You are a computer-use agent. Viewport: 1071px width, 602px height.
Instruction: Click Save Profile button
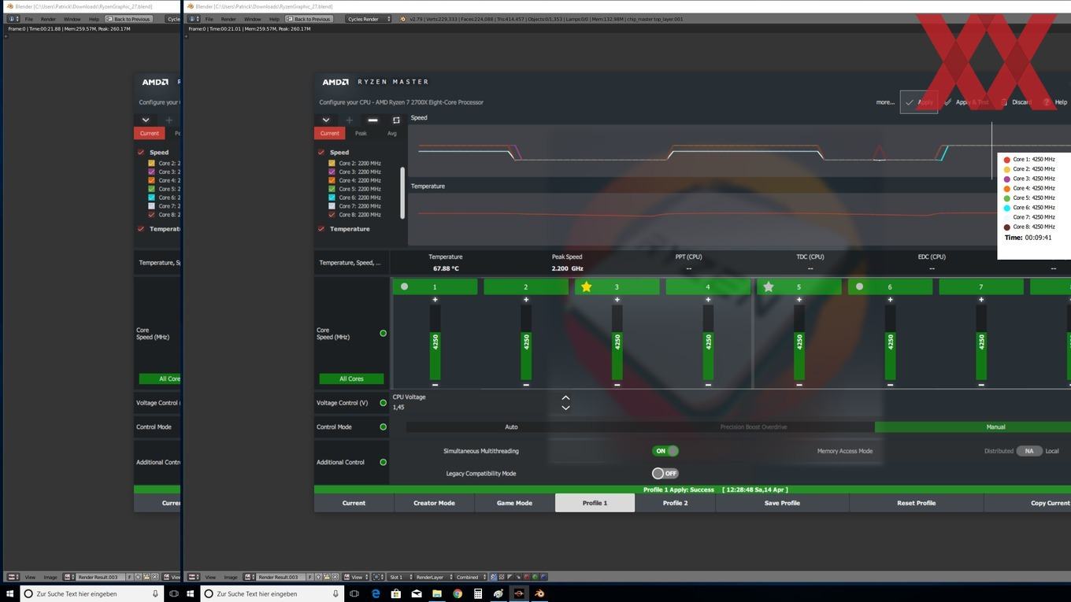pyautogui.click(x=782, y=503)
